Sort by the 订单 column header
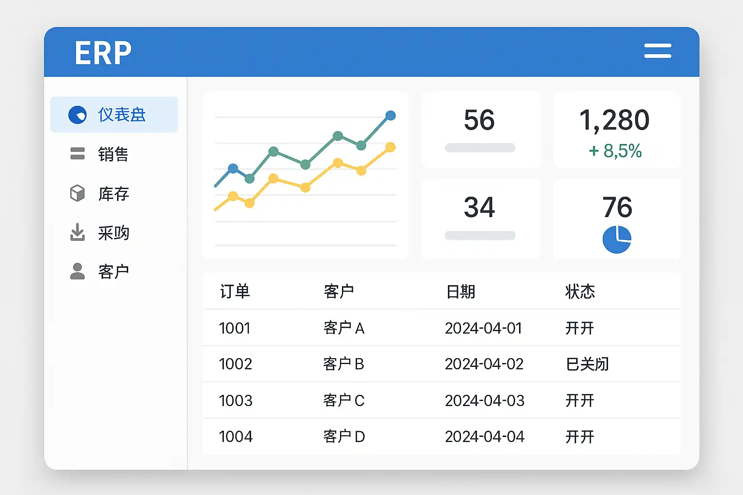Image resolution: width=743 pixels, height=495 pixels. (235, 291)
